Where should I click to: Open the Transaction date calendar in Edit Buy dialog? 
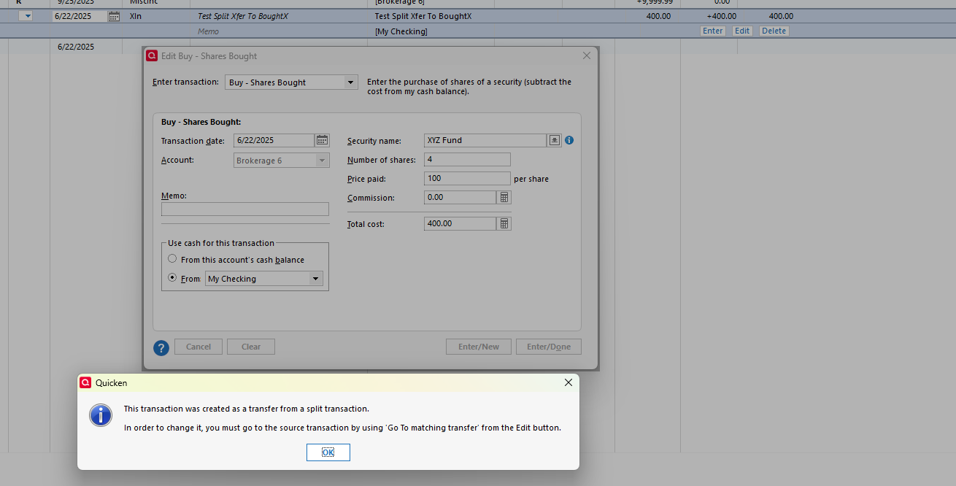coord(322,140)
